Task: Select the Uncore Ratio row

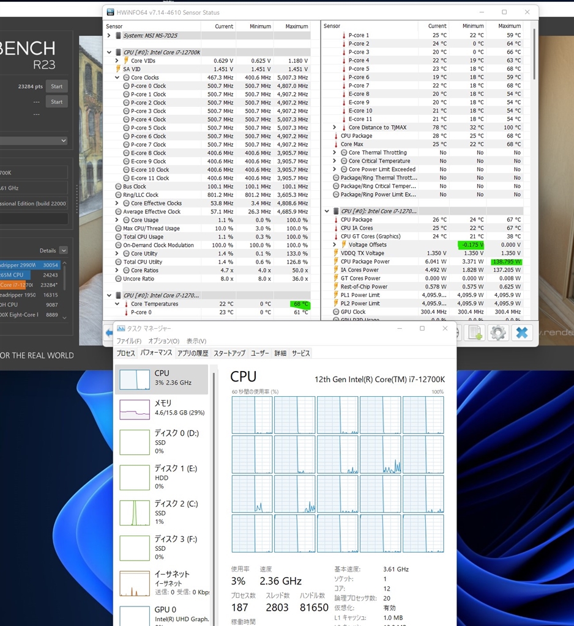Action: pyautogui.click(x=212, y=279)
